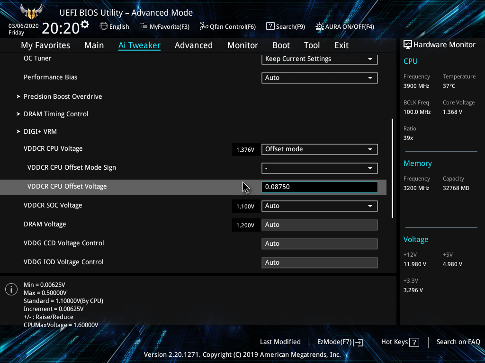Viewport: 485px width, 363px height.
Task: Click VDDG IOD Voltage Control field
Action: pos(320,262)
